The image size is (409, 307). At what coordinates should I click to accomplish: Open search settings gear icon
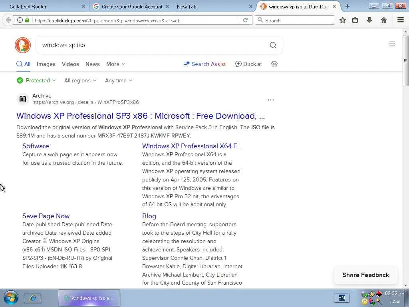click(274, 64)
